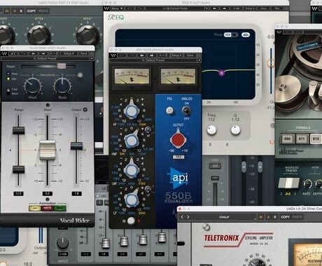Toggle the IN button on API 550B
The width and height of the screenshot is (322, 266).
pyautogui.click(x=131, y=220)
